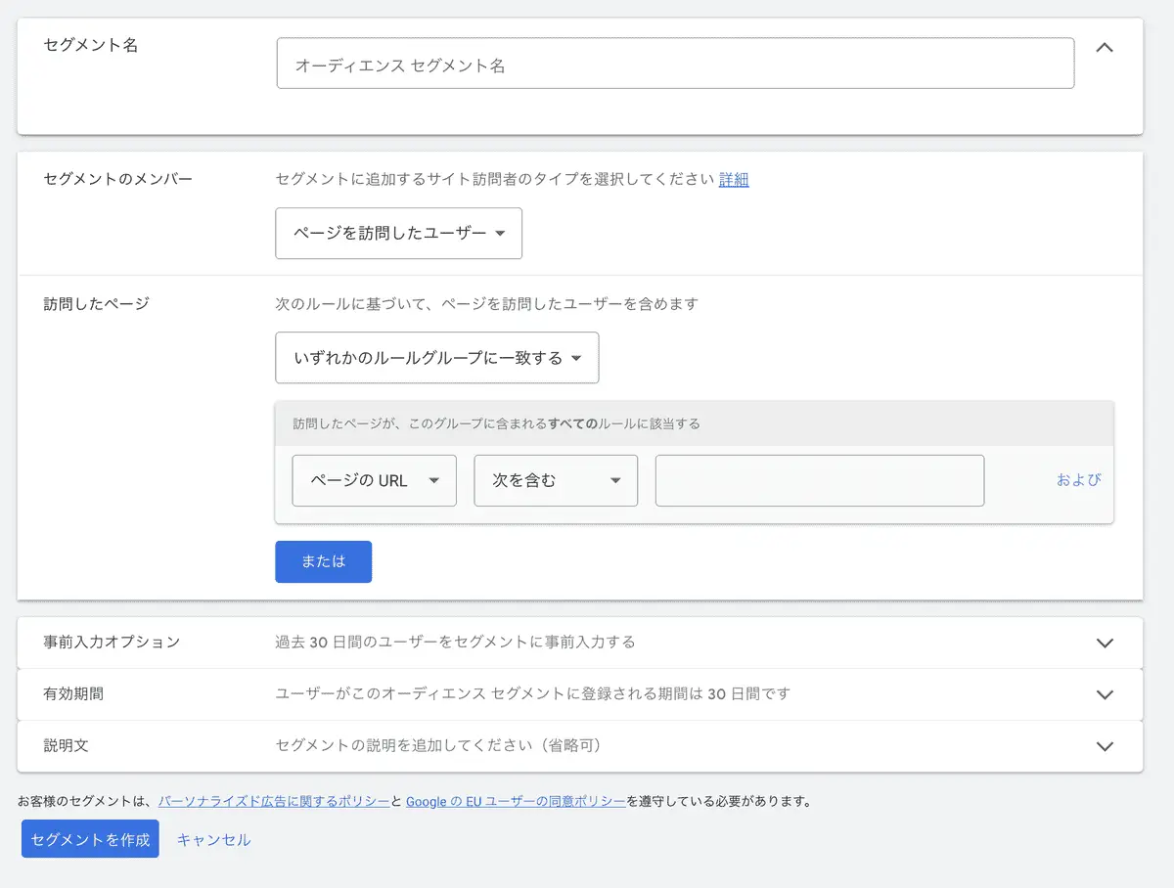
Task: Open the ページを訪問したユーザー dropdown
Action: [398, 233]
